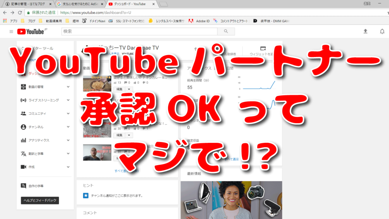Image resolution: width=389 pixels, height=219 pixels.
Task: Click チャンネル通知がここに表示されます text
Action: 117,196
